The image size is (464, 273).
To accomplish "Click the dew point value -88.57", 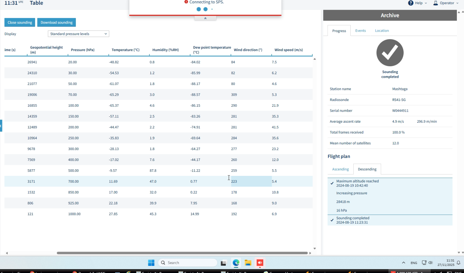I will click(195, 94).
